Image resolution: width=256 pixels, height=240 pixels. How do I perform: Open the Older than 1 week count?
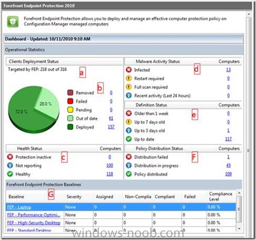[x=228, y=113]
